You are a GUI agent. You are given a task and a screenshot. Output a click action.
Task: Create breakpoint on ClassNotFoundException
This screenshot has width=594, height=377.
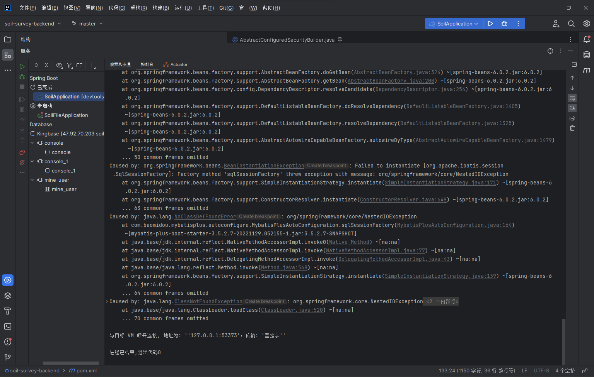click(265, 301)
